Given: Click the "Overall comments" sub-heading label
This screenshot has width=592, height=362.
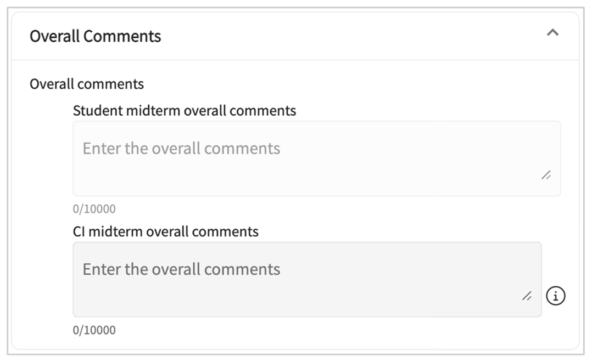Looking at the screenshot, I should tap(87, 84).
